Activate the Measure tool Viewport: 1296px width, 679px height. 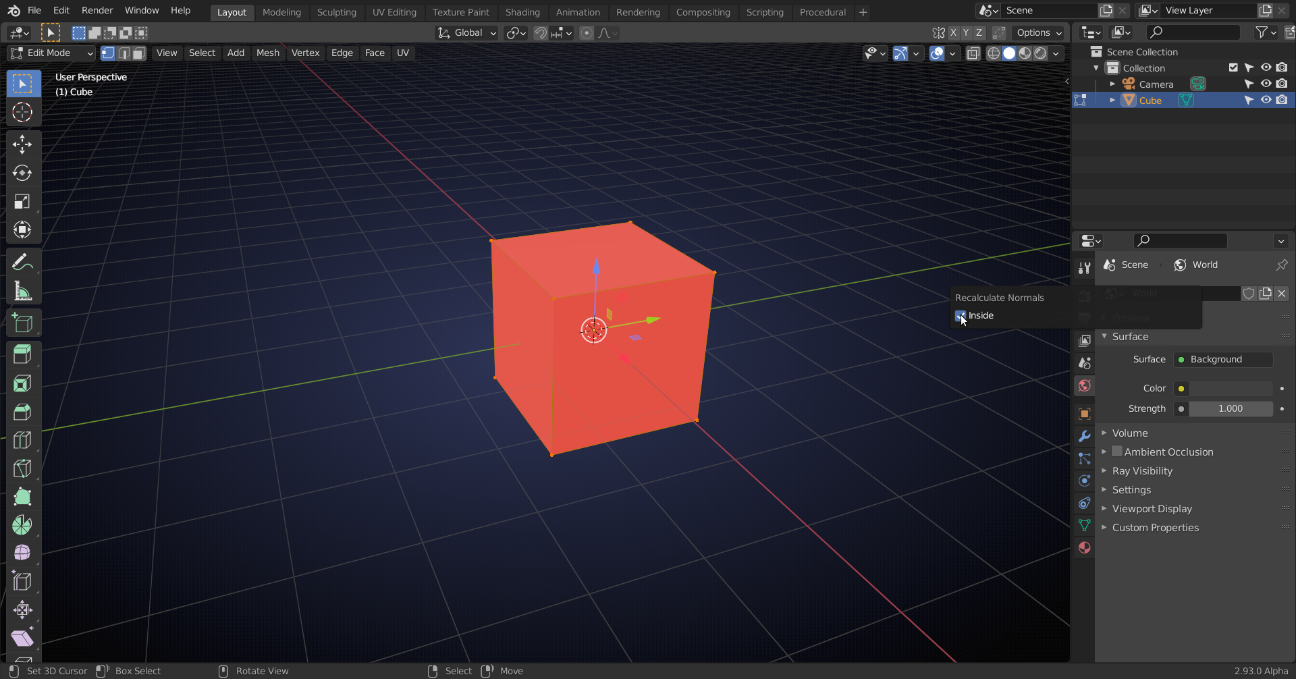click(x=22, y=291)
